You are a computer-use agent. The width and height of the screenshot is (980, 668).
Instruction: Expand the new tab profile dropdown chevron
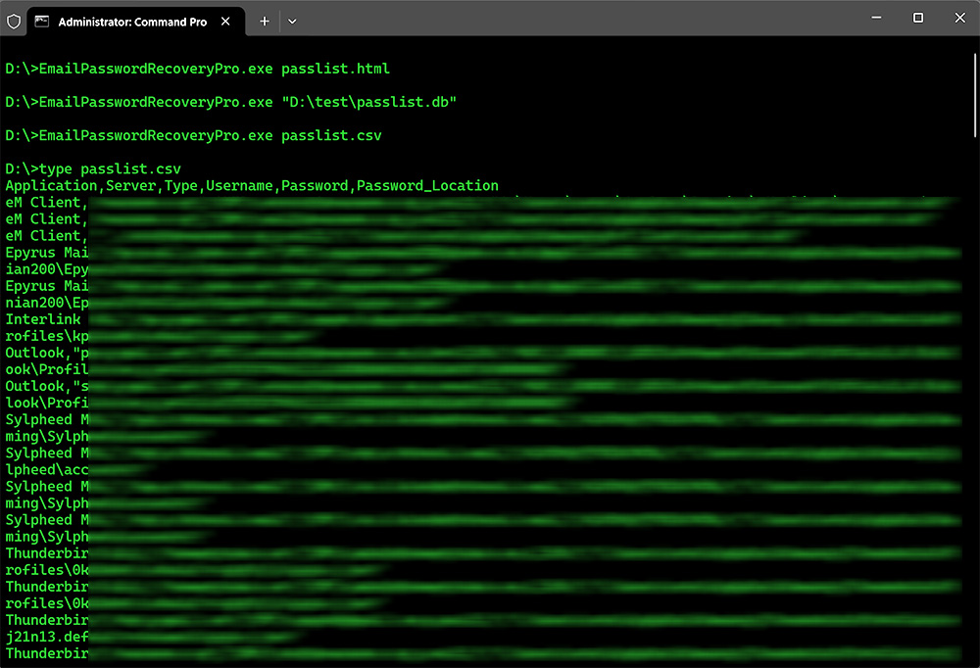(x=292, y=22)
